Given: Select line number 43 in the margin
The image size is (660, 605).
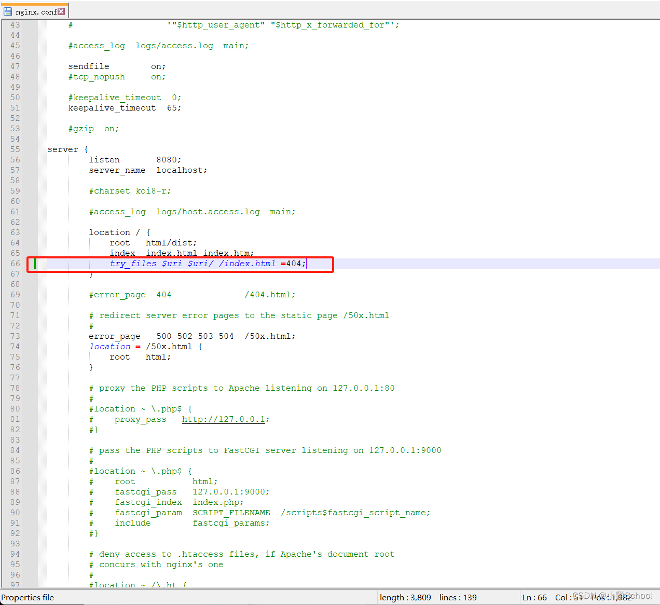Looking at the screenshot, I should tap(15, 25).
